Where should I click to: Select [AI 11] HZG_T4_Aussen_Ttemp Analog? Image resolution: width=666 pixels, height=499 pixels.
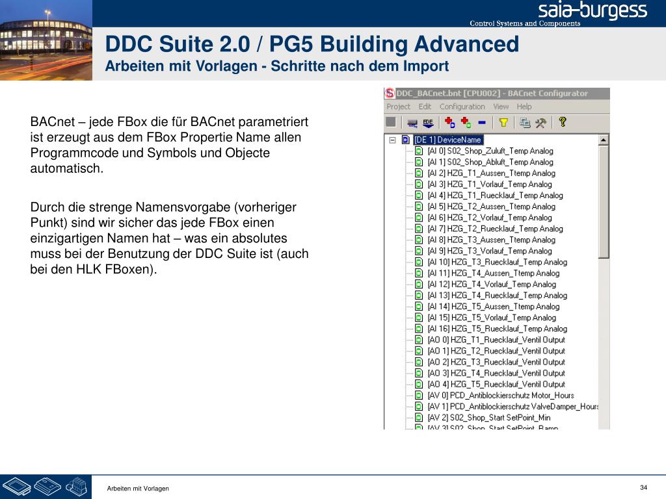coord(494,273)
